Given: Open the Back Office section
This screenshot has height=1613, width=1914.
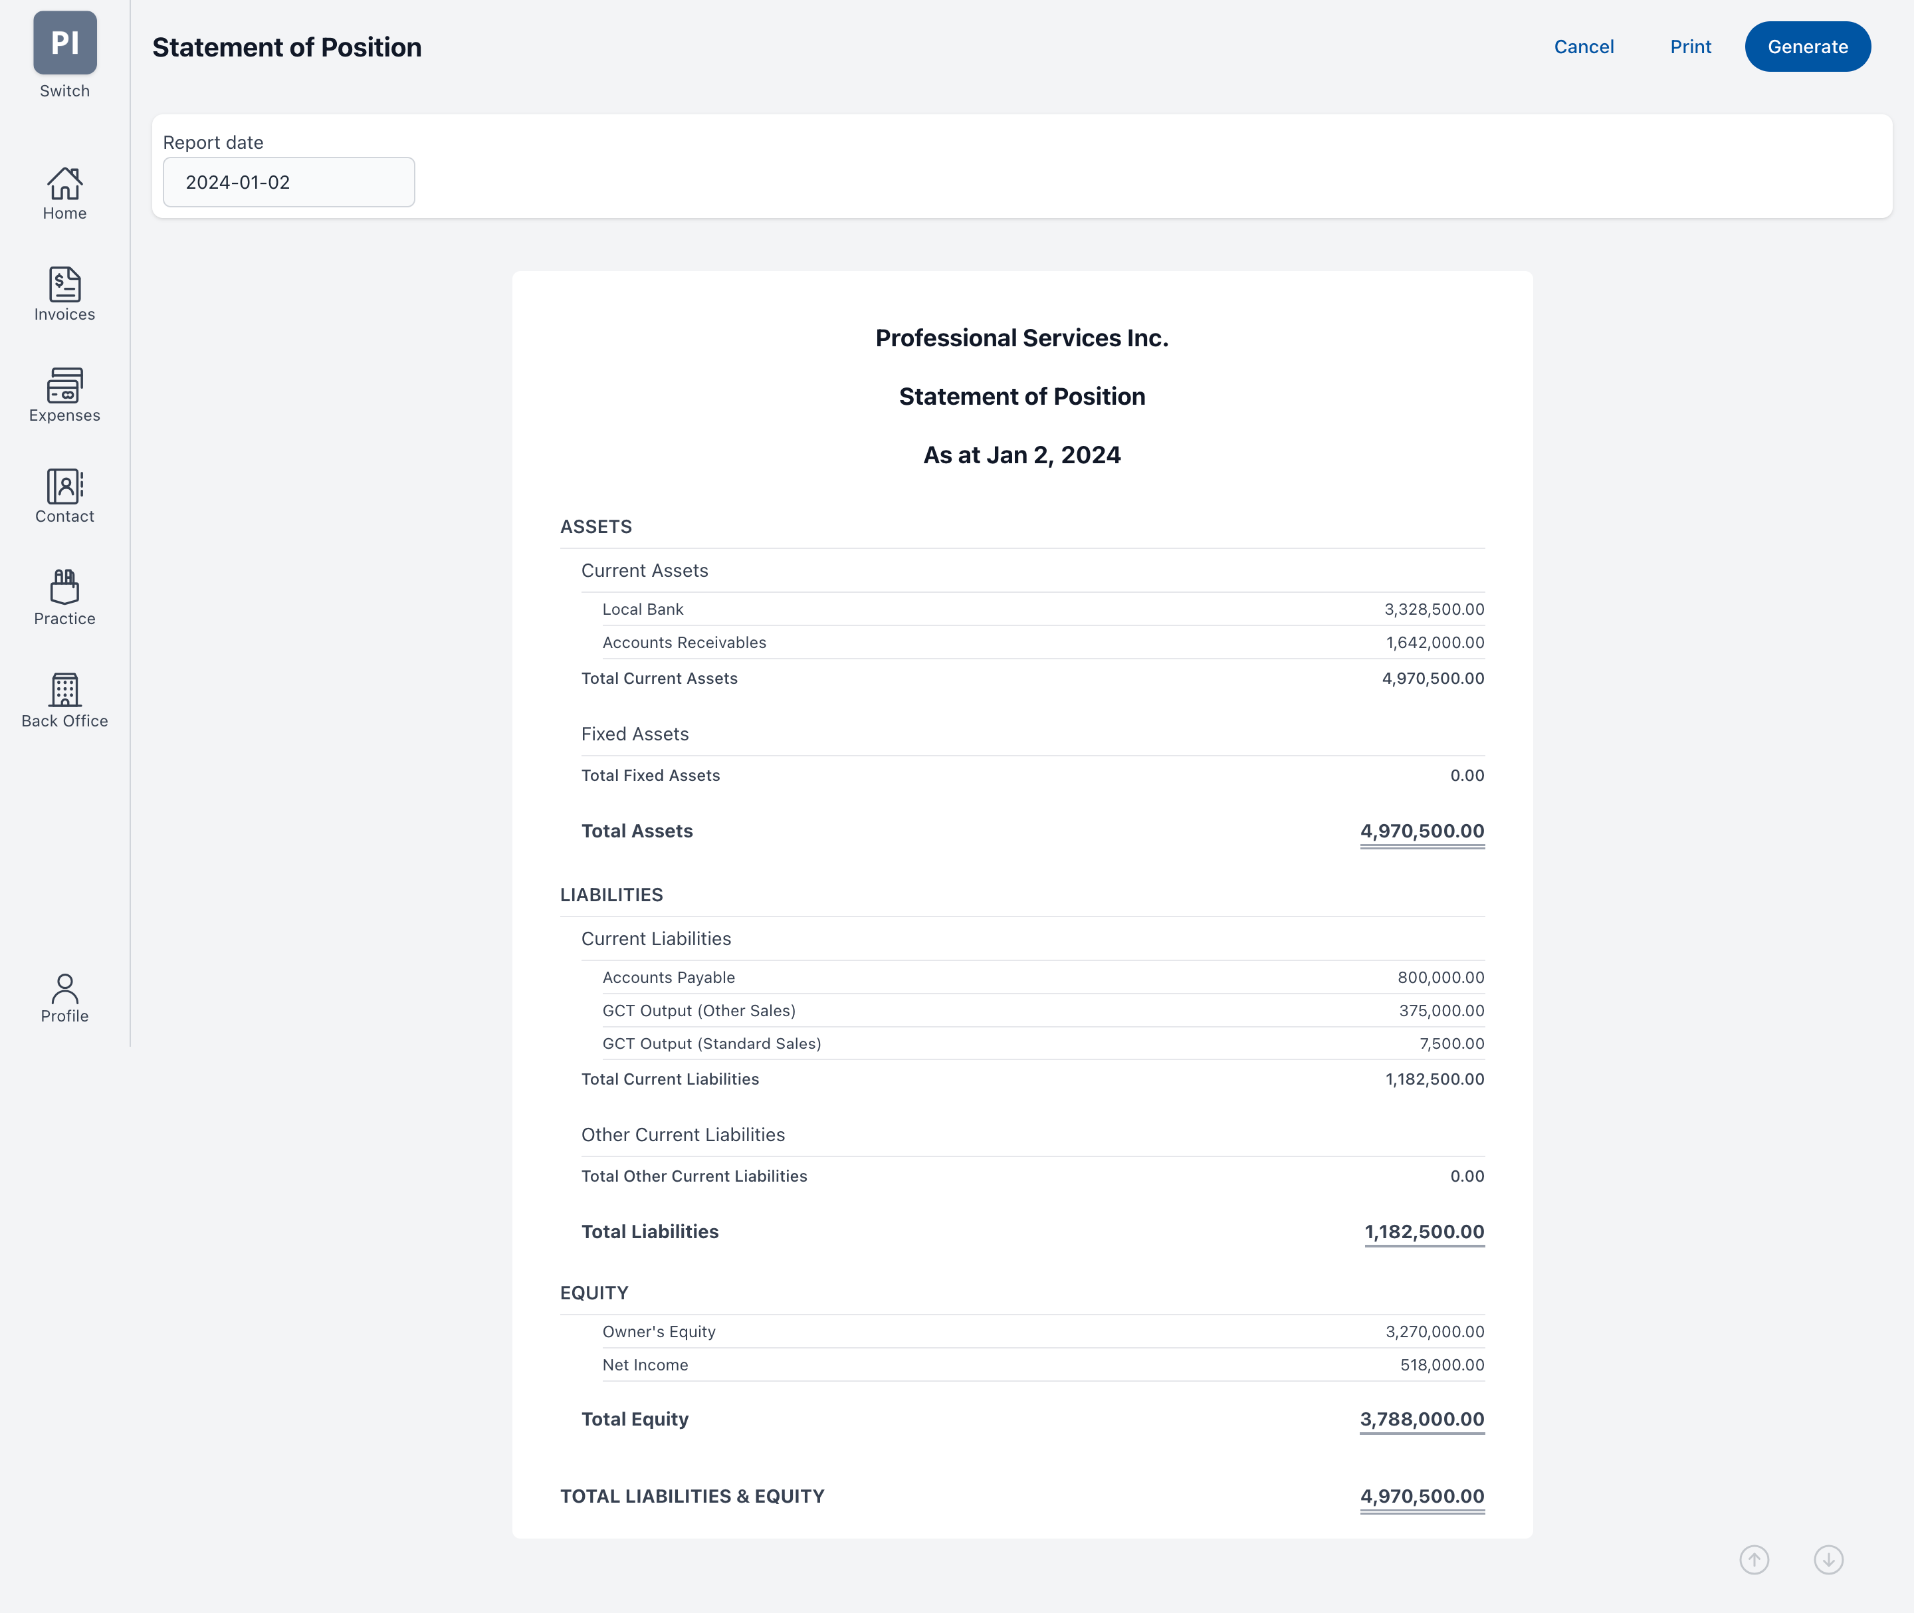Looking at the screenshot, I should pyautogui.click(x=64, y=700).
